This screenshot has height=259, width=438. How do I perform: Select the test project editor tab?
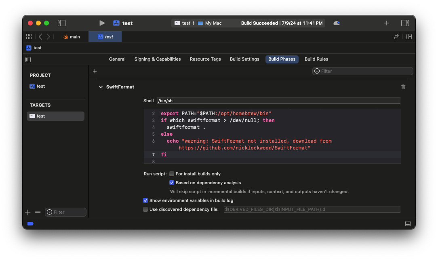click(105, 37)
